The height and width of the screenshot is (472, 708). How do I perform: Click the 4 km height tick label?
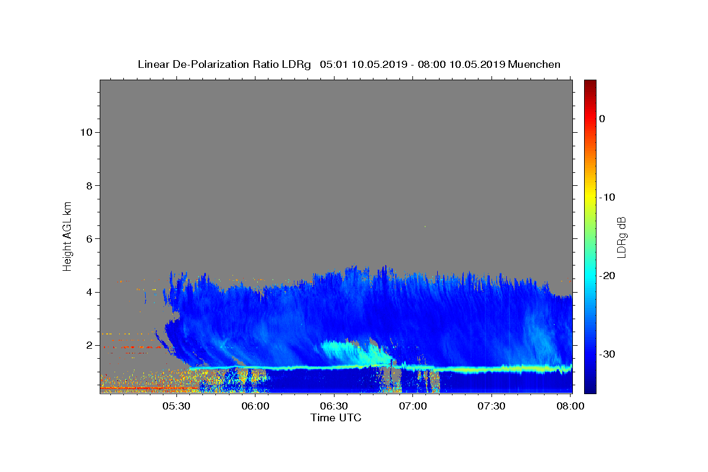tap(91, 292)
